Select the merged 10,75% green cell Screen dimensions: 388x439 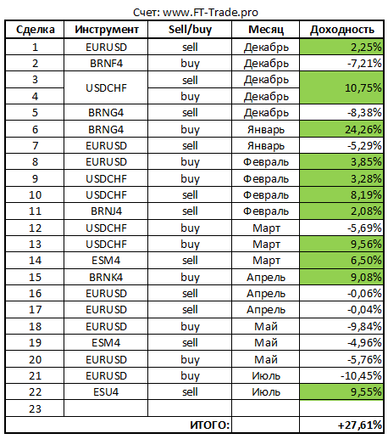(341, 87)
